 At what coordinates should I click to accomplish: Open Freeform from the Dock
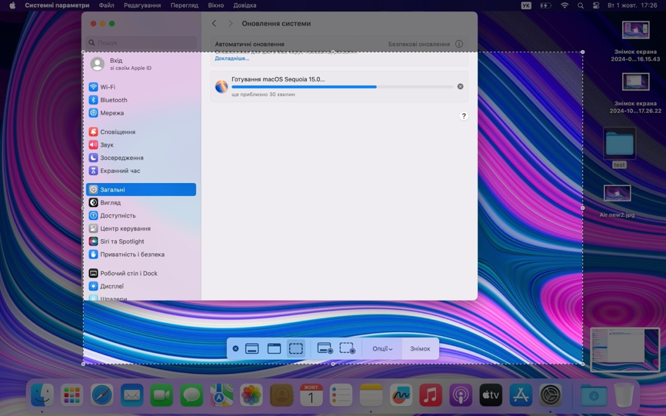pos(401,395)
